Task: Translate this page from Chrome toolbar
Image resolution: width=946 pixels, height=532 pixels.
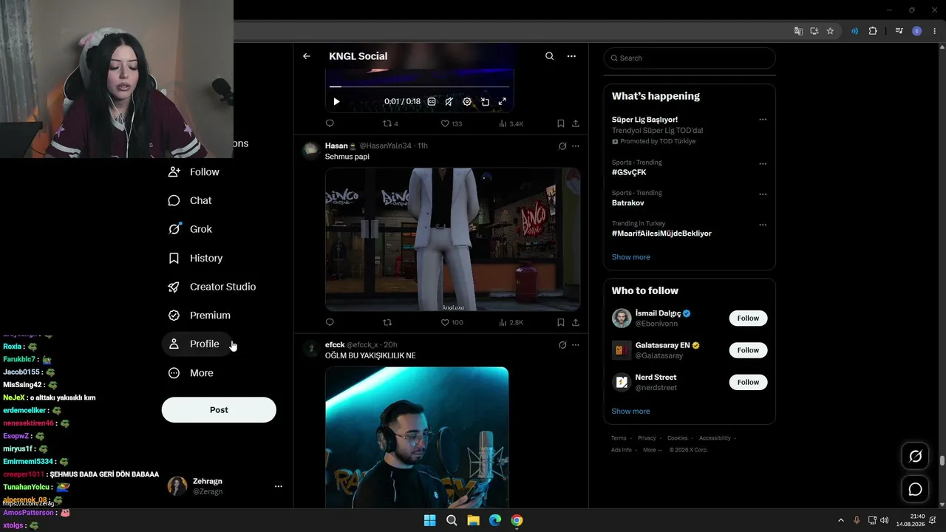Action: click(798, 31)
